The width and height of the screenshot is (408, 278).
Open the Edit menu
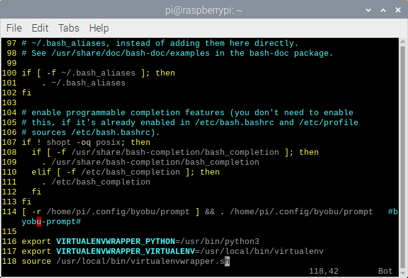click(40, 28)
